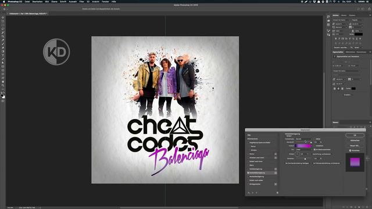Click OK in Ebenenstil dialog
This screenshot has height=209, width=372.
(x=355, y=135)
